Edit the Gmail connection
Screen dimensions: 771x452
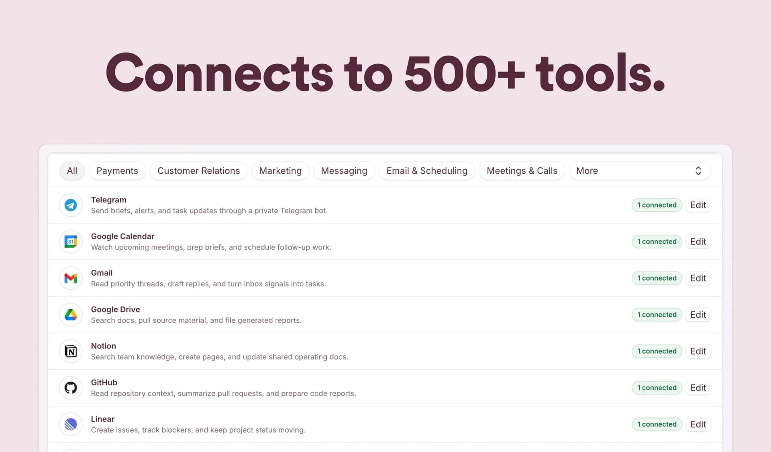coord(698,278)
